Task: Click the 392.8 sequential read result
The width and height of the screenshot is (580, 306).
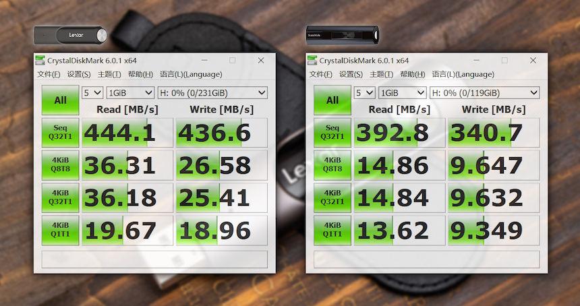Action: [399, 133]
